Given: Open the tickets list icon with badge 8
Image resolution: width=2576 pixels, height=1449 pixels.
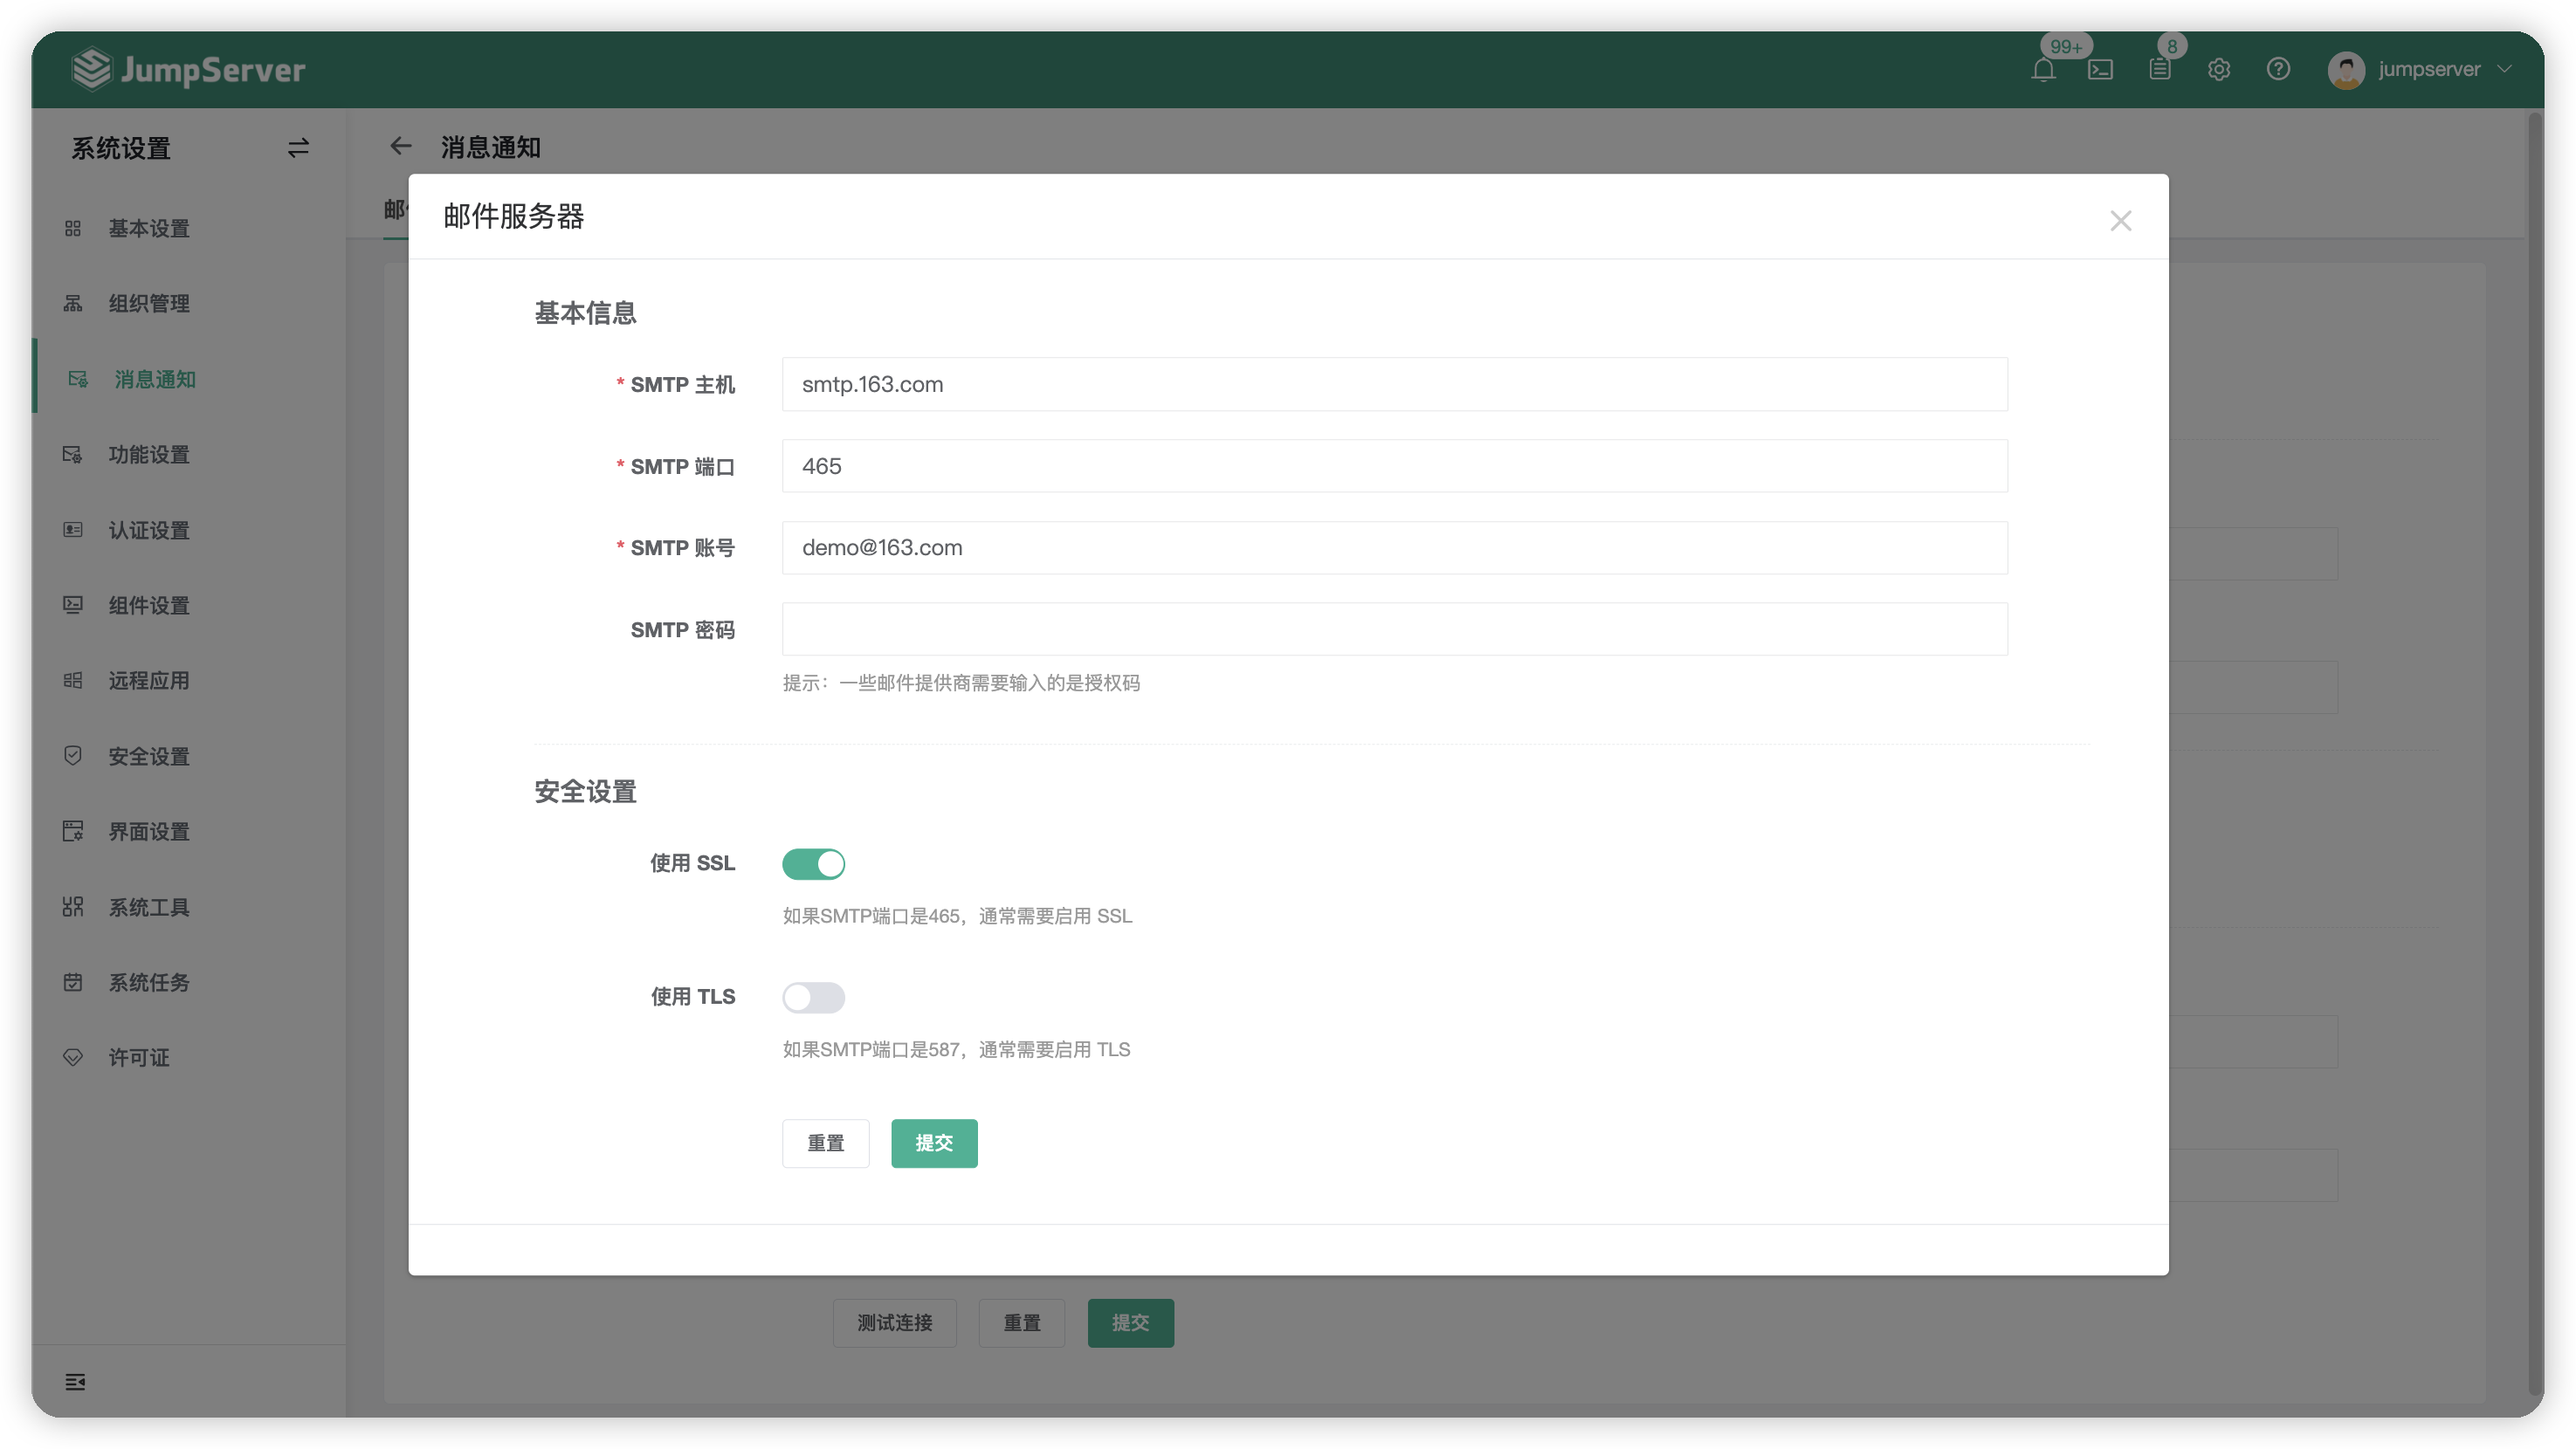Looking at the screenshot, I should pos(2159,69).
